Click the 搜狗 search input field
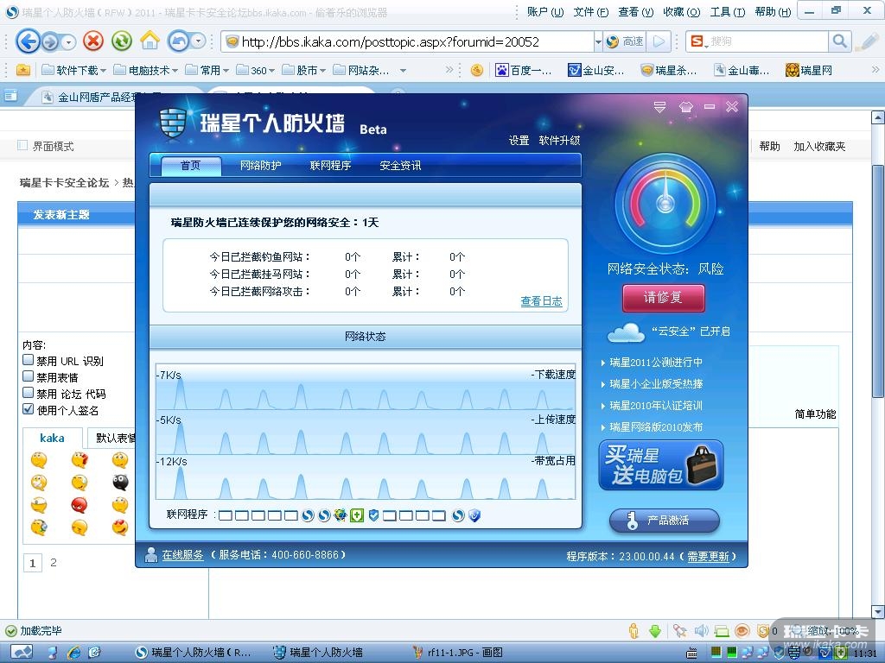 pyautogui.click(x=767, y=41)
